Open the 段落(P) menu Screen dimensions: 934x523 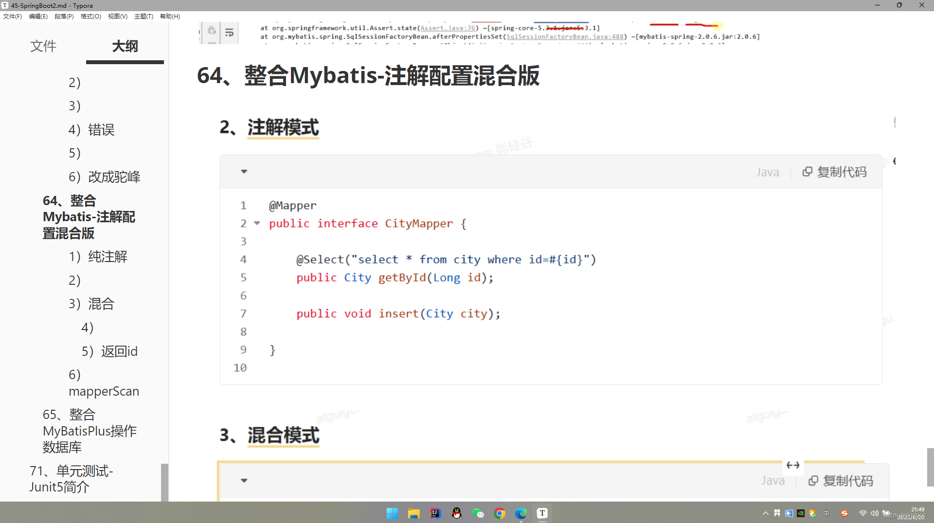64,16
